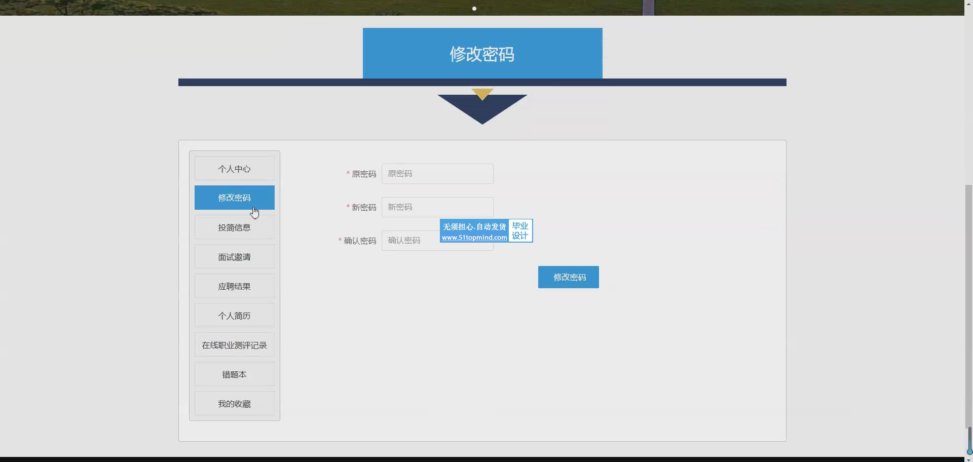
Task: Select the highlighted 修改密码 sidebar item
Action: 234,198
